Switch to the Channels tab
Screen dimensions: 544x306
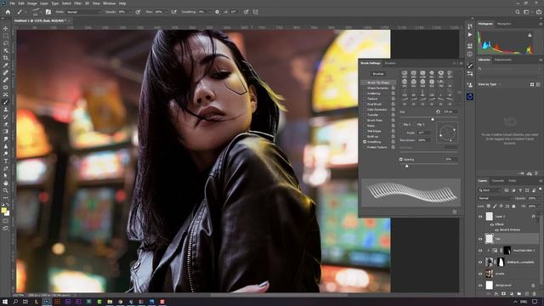pyautogui.click(x=498, y=181)
